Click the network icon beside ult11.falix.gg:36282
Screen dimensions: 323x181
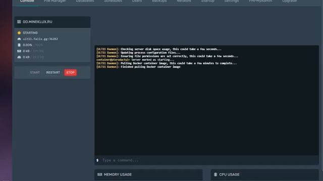19,39
